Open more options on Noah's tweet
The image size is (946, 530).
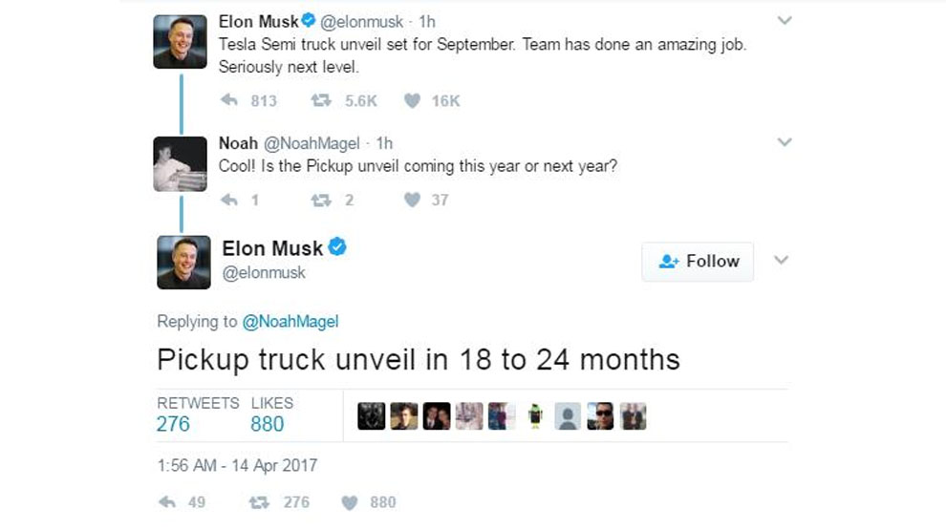pyautogui.click(x=785, y=142)
